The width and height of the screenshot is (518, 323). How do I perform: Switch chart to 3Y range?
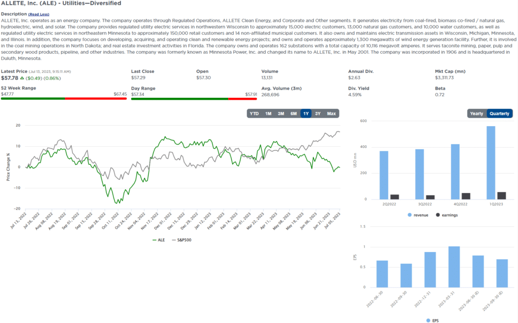(318, 113)
